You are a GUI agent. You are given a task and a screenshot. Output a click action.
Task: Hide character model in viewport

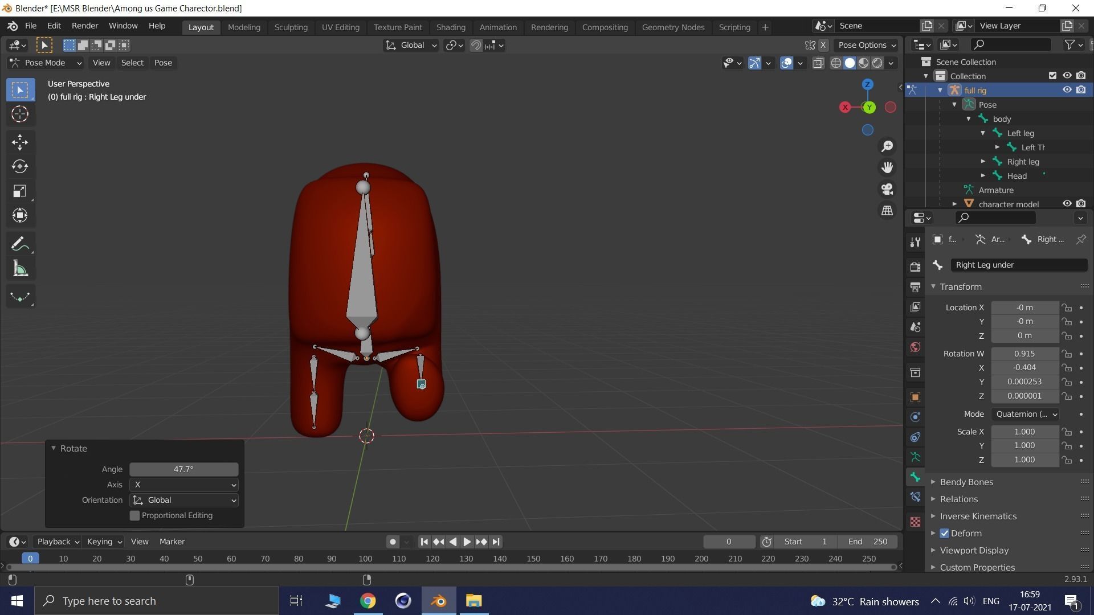[1067, 204]
